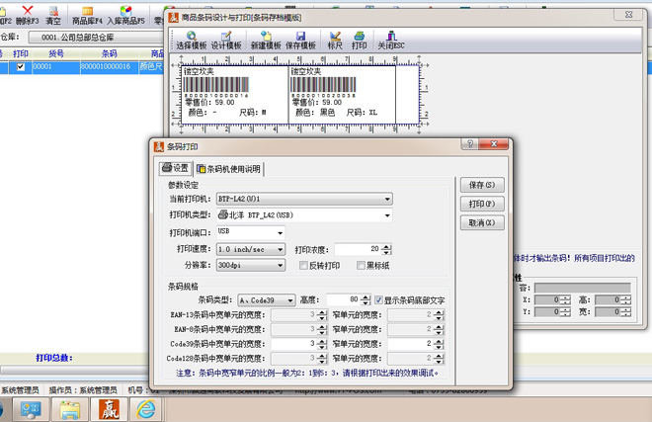Enable 反转打印 checkbox

[304, 265]
